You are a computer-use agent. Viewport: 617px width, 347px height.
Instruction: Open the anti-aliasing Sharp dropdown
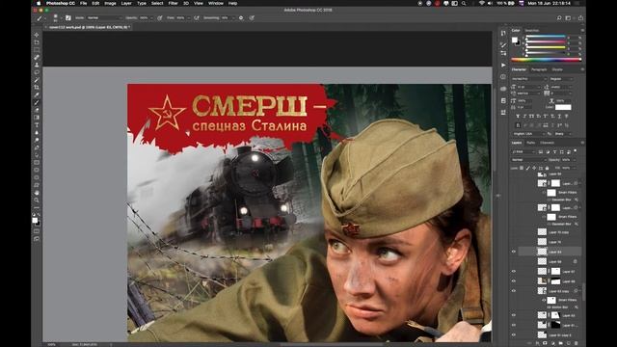[x=564, y=134]
